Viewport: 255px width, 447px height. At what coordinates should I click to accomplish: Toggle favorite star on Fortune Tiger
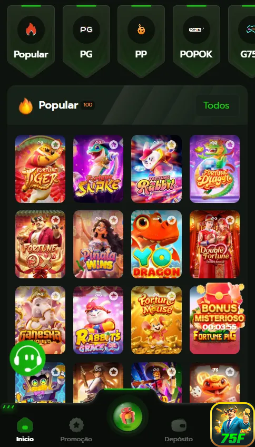(x=56, y=145)
